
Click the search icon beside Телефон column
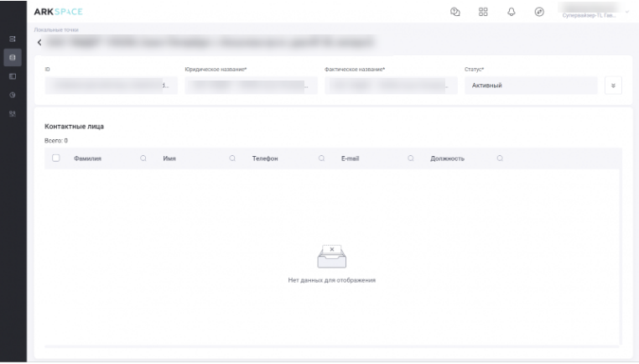[x=321, y=158]
